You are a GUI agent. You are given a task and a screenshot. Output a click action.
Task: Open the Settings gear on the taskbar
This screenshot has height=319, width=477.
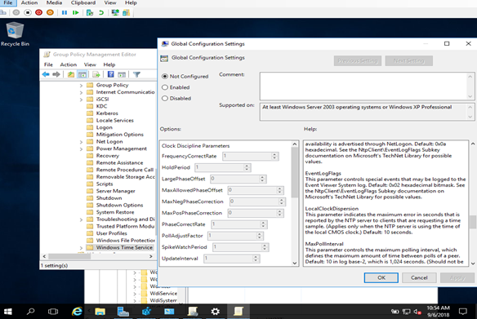click(216, 312)
